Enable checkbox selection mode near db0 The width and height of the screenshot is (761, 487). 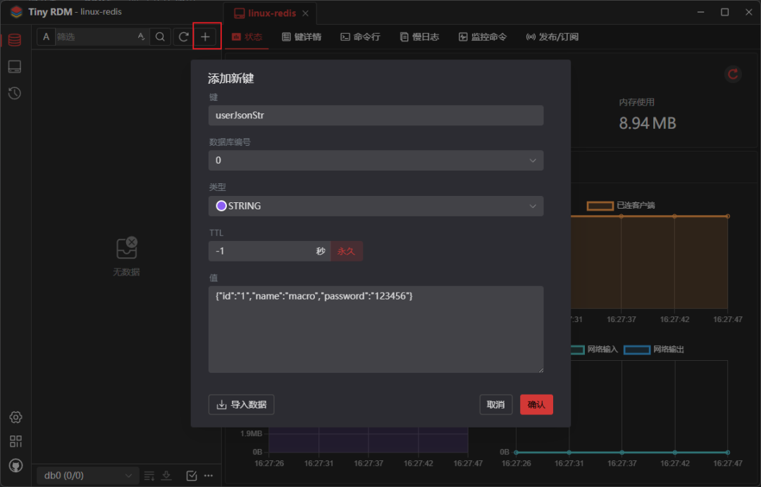(x=191, y=475)
